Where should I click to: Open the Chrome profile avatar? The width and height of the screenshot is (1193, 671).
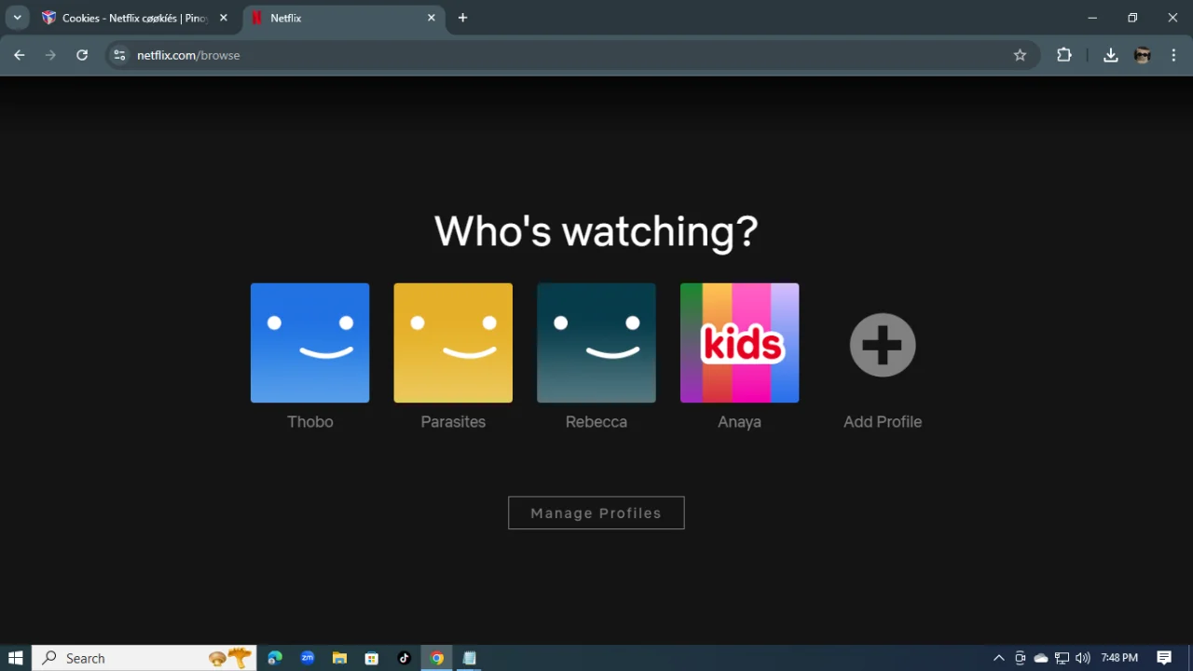click(1143, 55)
